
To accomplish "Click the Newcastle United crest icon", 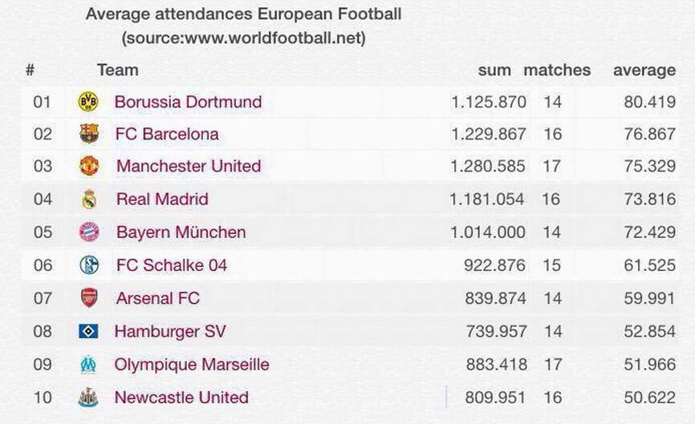I will coord(88,398).
